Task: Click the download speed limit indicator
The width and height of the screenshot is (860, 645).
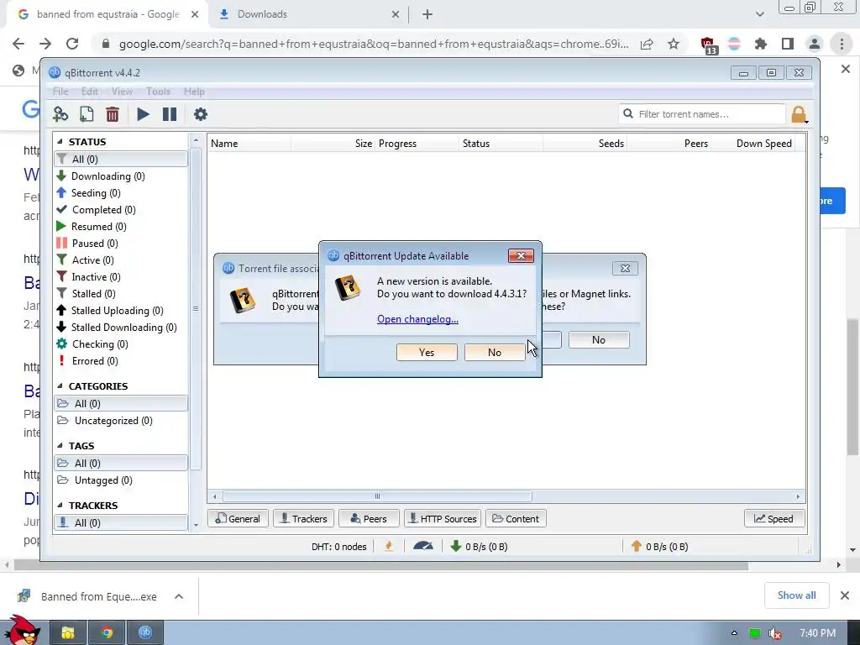Action: click(479, 546)
